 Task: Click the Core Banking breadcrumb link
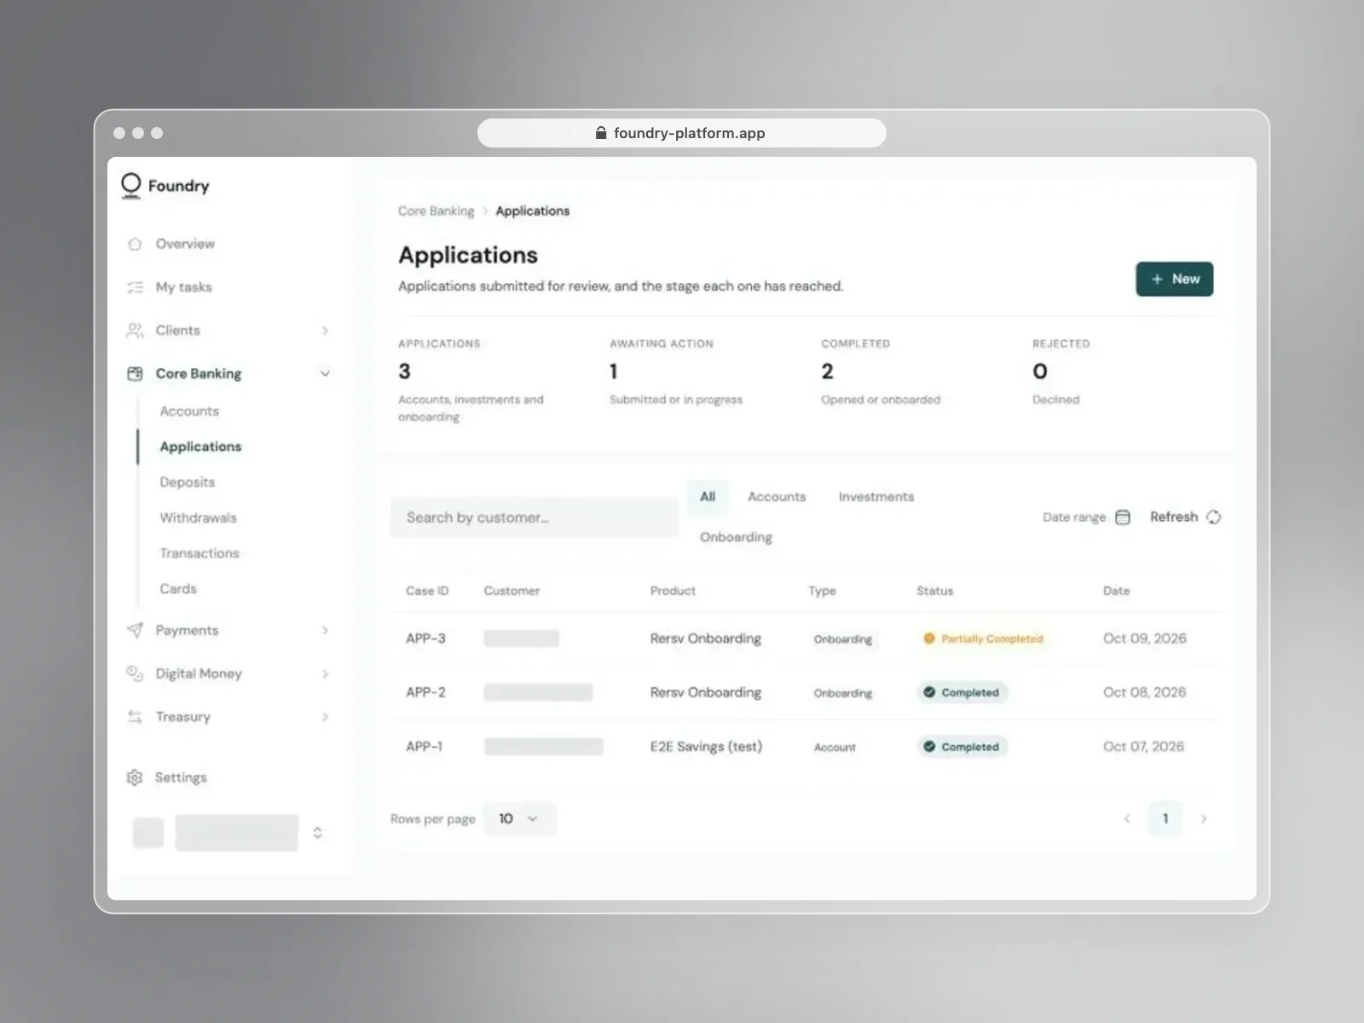(x=436, y=211)
